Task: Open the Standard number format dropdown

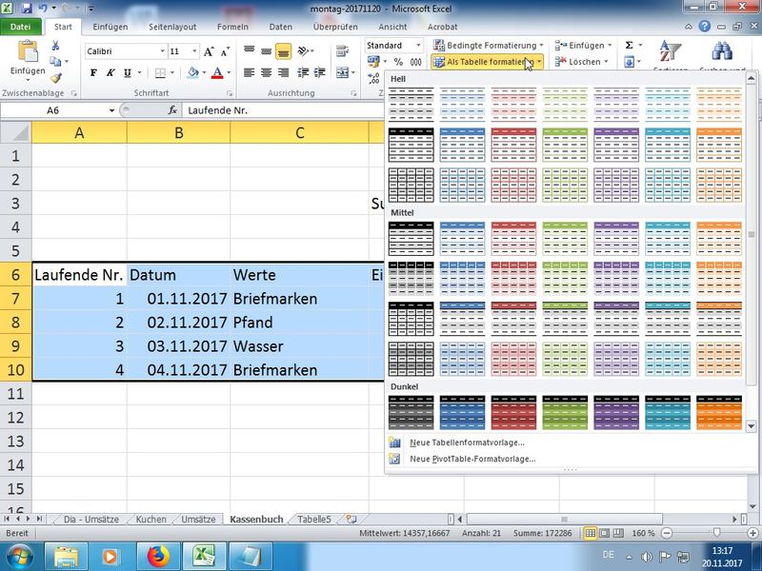Action: (418, 45)
